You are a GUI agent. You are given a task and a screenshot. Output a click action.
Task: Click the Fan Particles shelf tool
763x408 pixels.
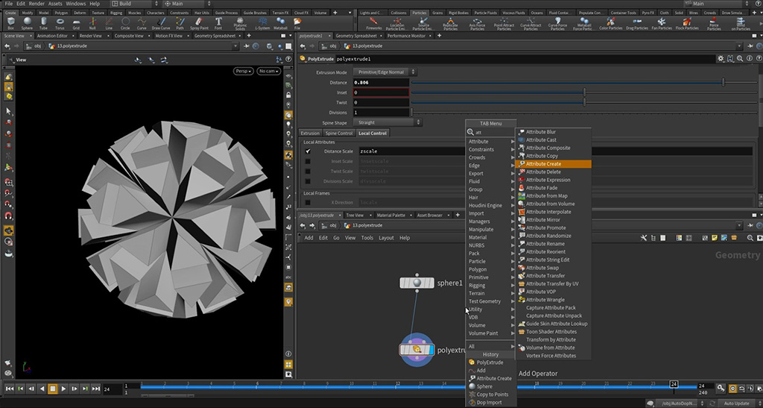(661, 23)
